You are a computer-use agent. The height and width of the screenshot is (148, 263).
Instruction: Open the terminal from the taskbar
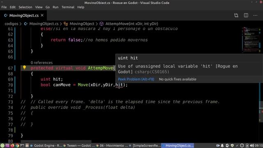pyautogui.click(x=22, y=146)
